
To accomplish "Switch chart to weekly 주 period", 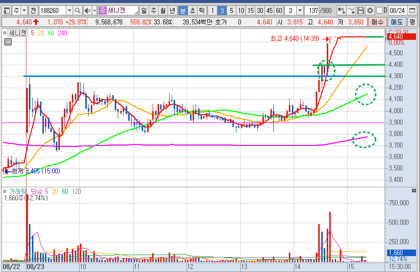I will point(154,10).
